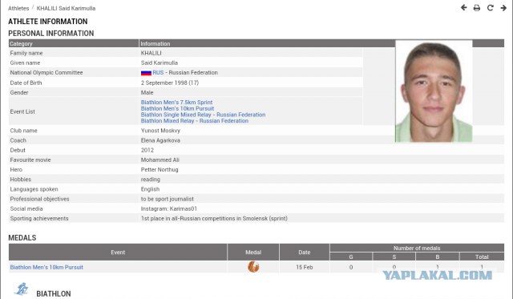The width and height of the screenshot is (513, 299).
Task: Open Biathlon Single Mixed Relay link
Action: pos(203,115)
